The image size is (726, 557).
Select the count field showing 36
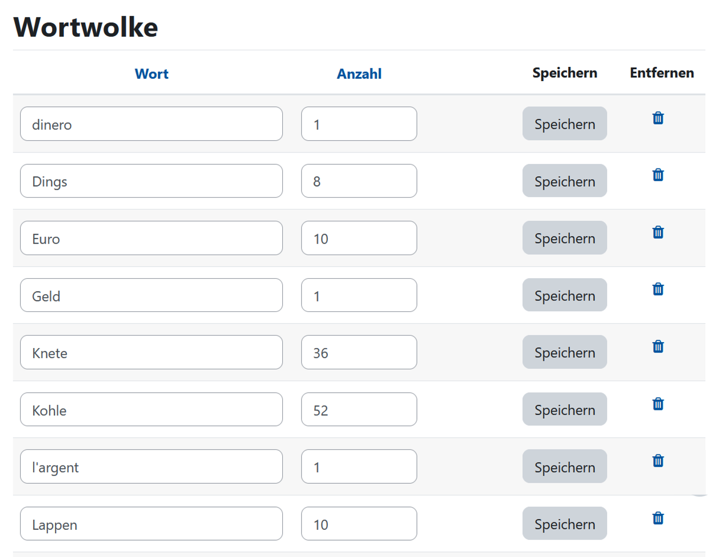(x=359, y=353)
